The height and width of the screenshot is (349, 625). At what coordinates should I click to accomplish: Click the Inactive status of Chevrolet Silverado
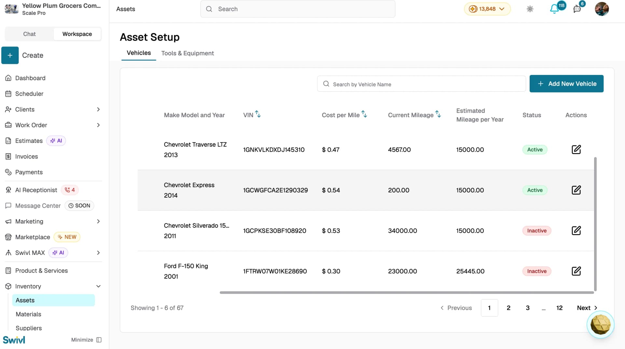537,230
